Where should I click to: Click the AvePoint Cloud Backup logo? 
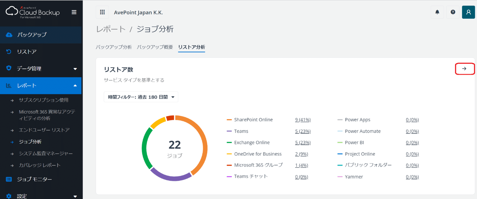33,12
